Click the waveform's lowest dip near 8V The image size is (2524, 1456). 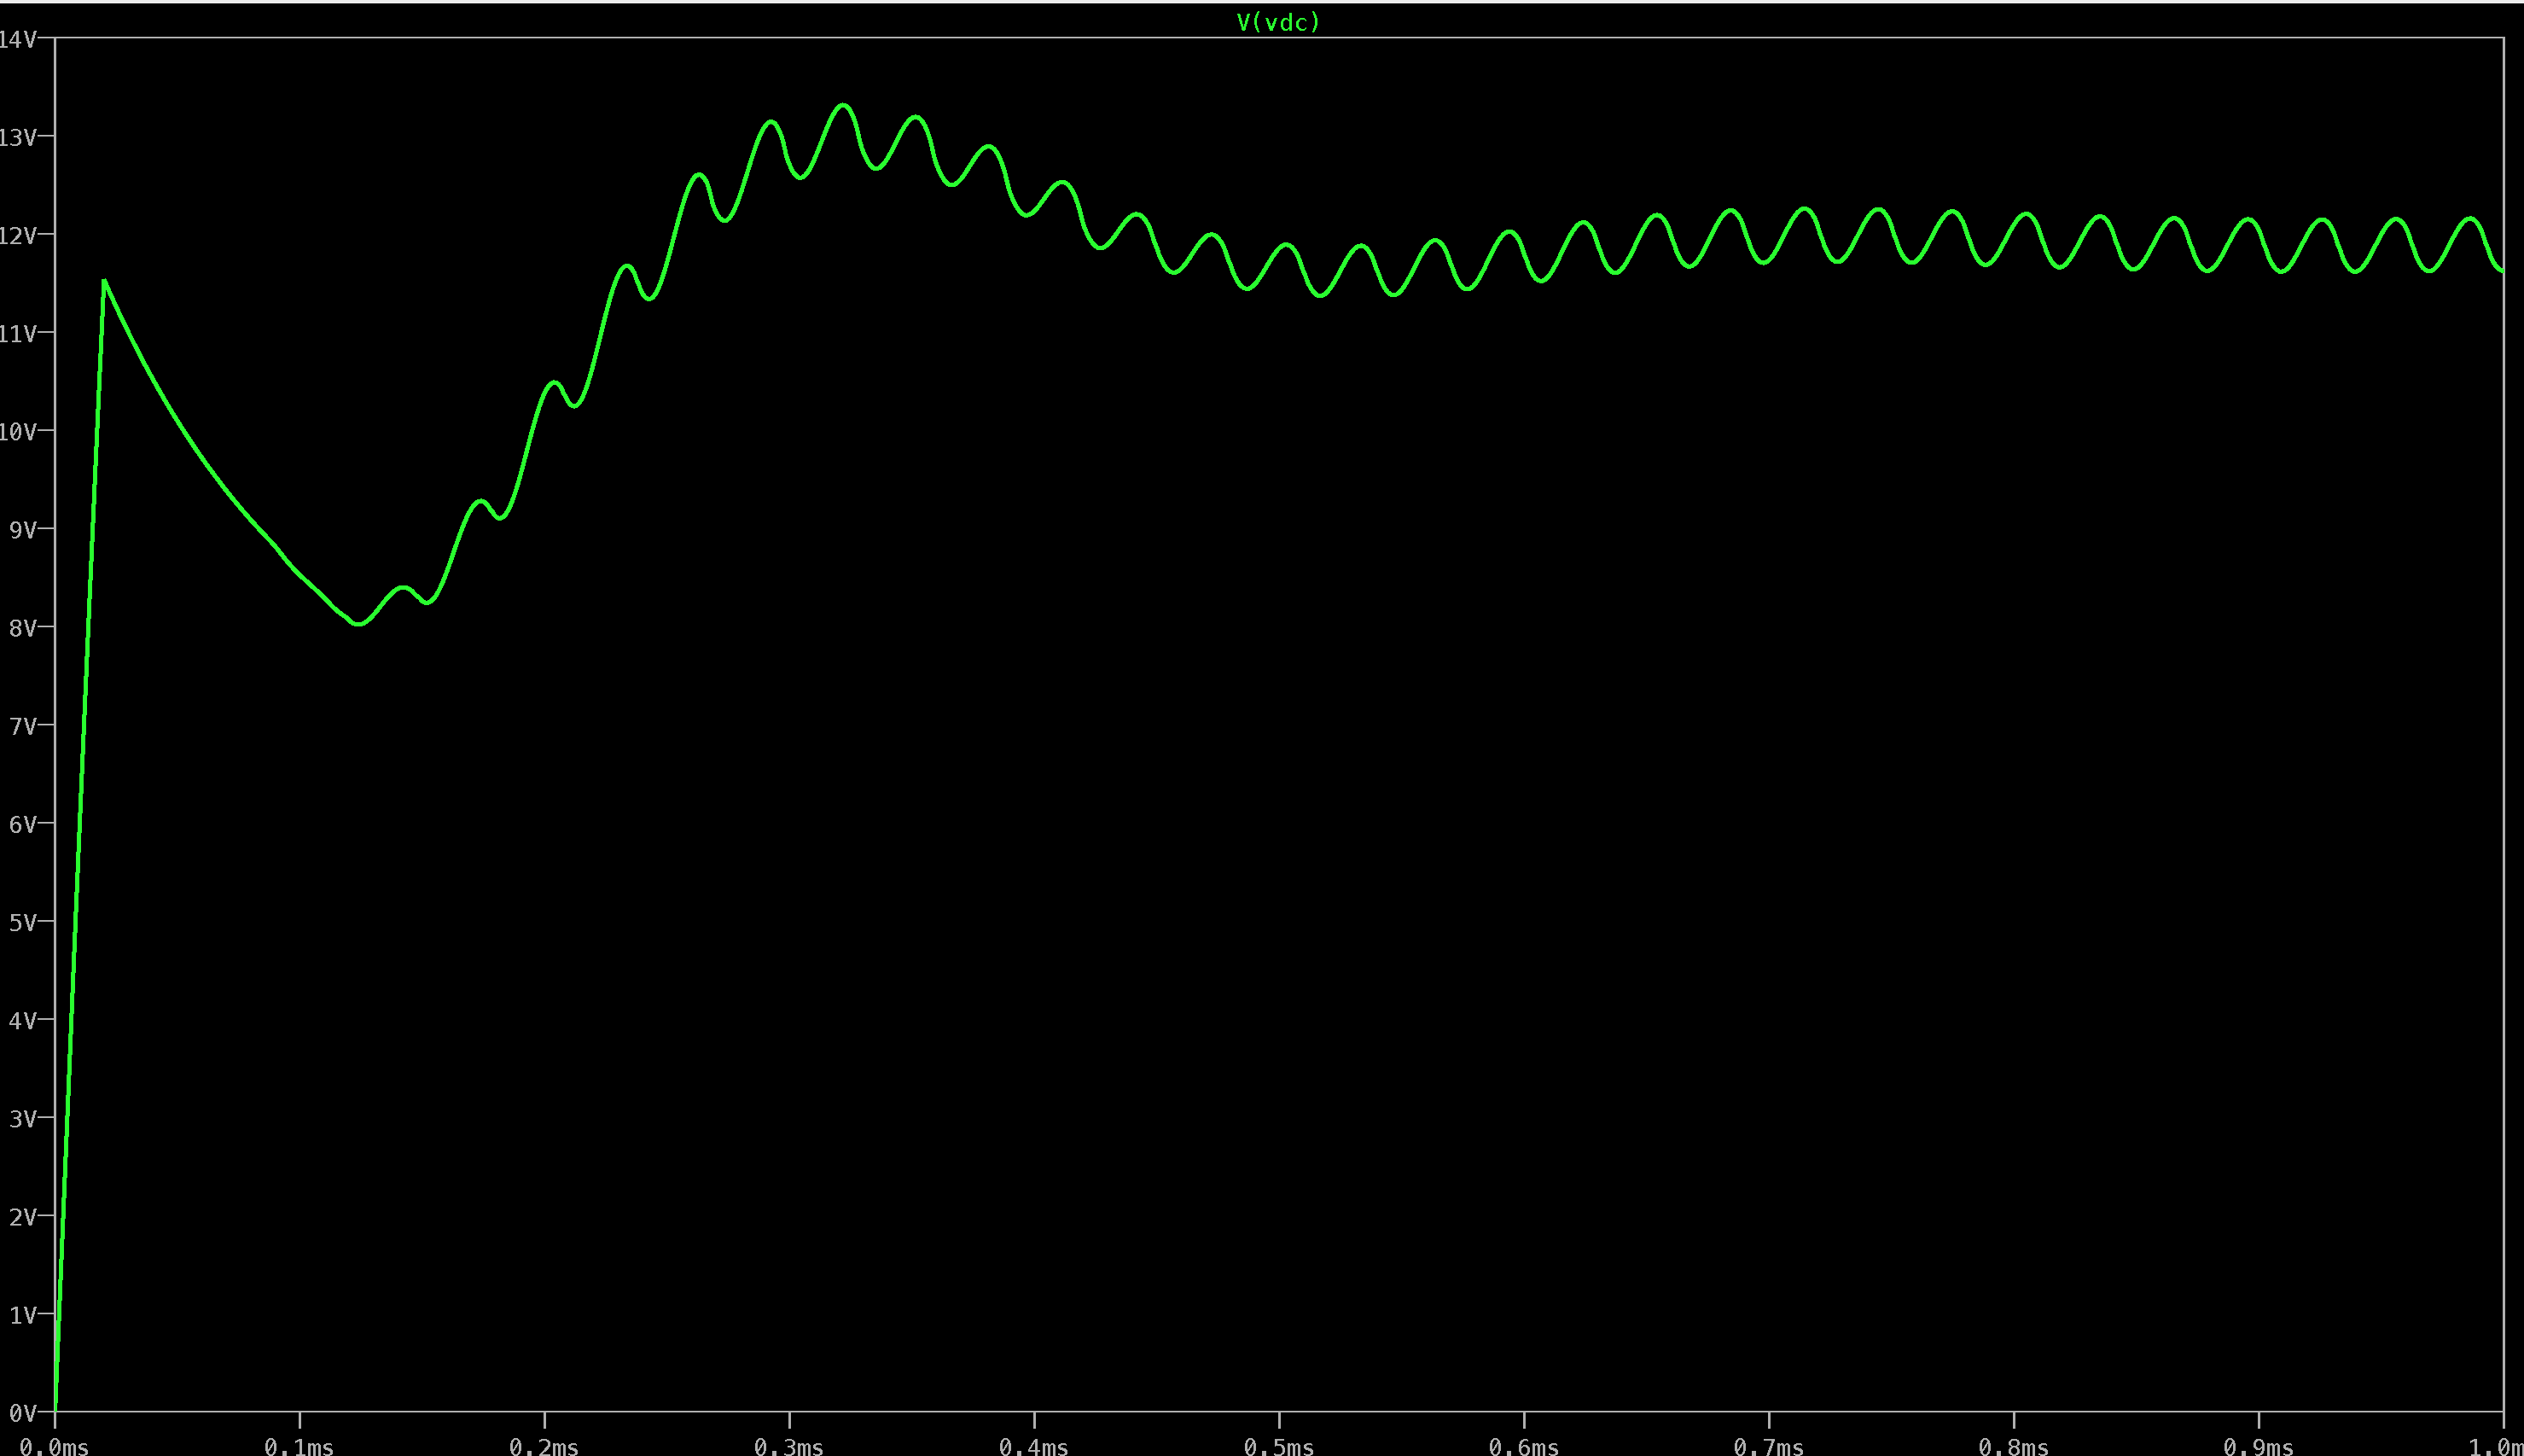tap(360, 623)
